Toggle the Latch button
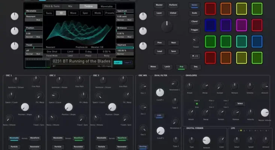 click(167, 67)
